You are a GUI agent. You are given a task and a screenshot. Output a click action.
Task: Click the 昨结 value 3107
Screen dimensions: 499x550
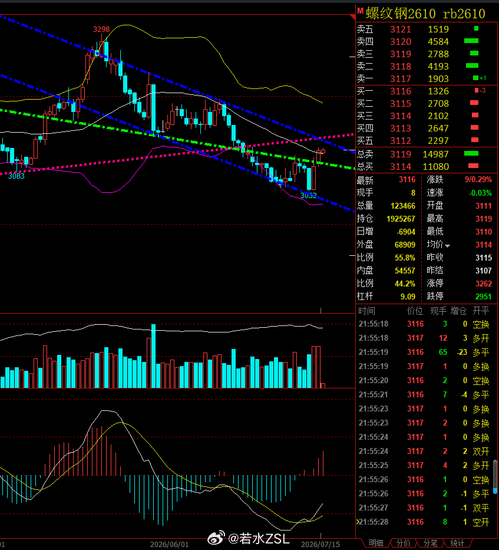coord(484,271)
